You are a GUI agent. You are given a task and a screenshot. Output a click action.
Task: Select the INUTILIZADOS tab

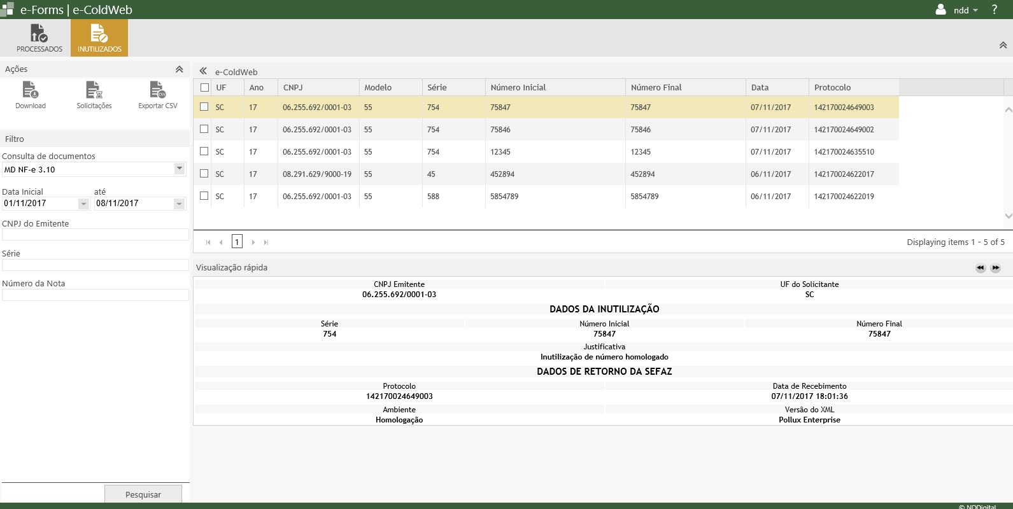click(x=99, y=38)
